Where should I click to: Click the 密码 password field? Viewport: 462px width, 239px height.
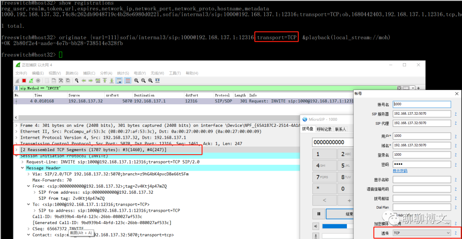pyautogui.click(x=422, y=164)
